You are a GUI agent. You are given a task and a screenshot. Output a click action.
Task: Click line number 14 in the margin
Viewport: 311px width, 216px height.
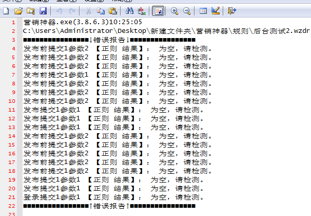pyautogui.click(x=12, y=136)
